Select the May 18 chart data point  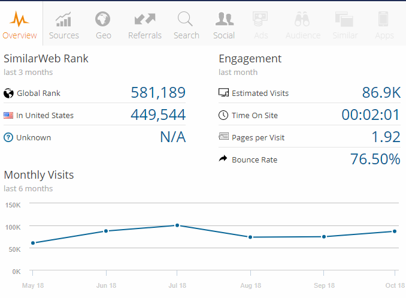click(x=33, y=243)
